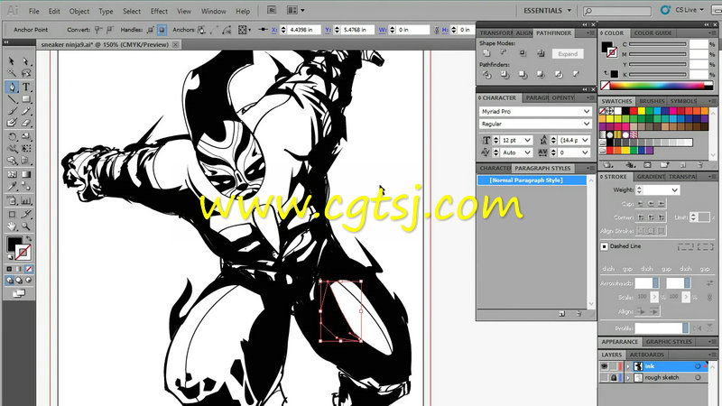Select the Blob Brush tool
Viewport: 722px width, 406px height.
[x=12, y=123]
